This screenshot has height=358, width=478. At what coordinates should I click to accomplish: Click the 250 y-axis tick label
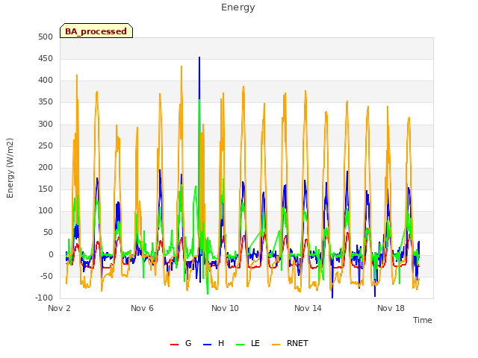tap(46, 146)
